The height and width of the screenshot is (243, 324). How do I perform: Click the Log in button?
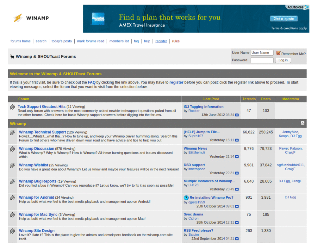coord(283,60)
